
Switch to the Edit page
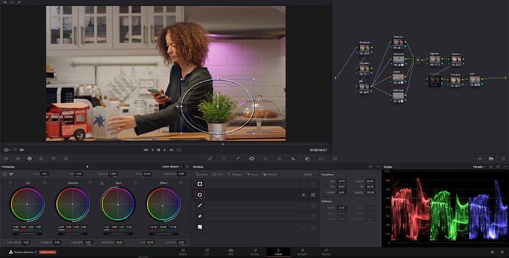[x=231, y=252]
